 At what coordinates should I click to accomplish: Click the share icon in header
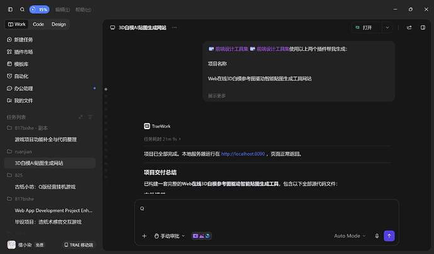409,28
